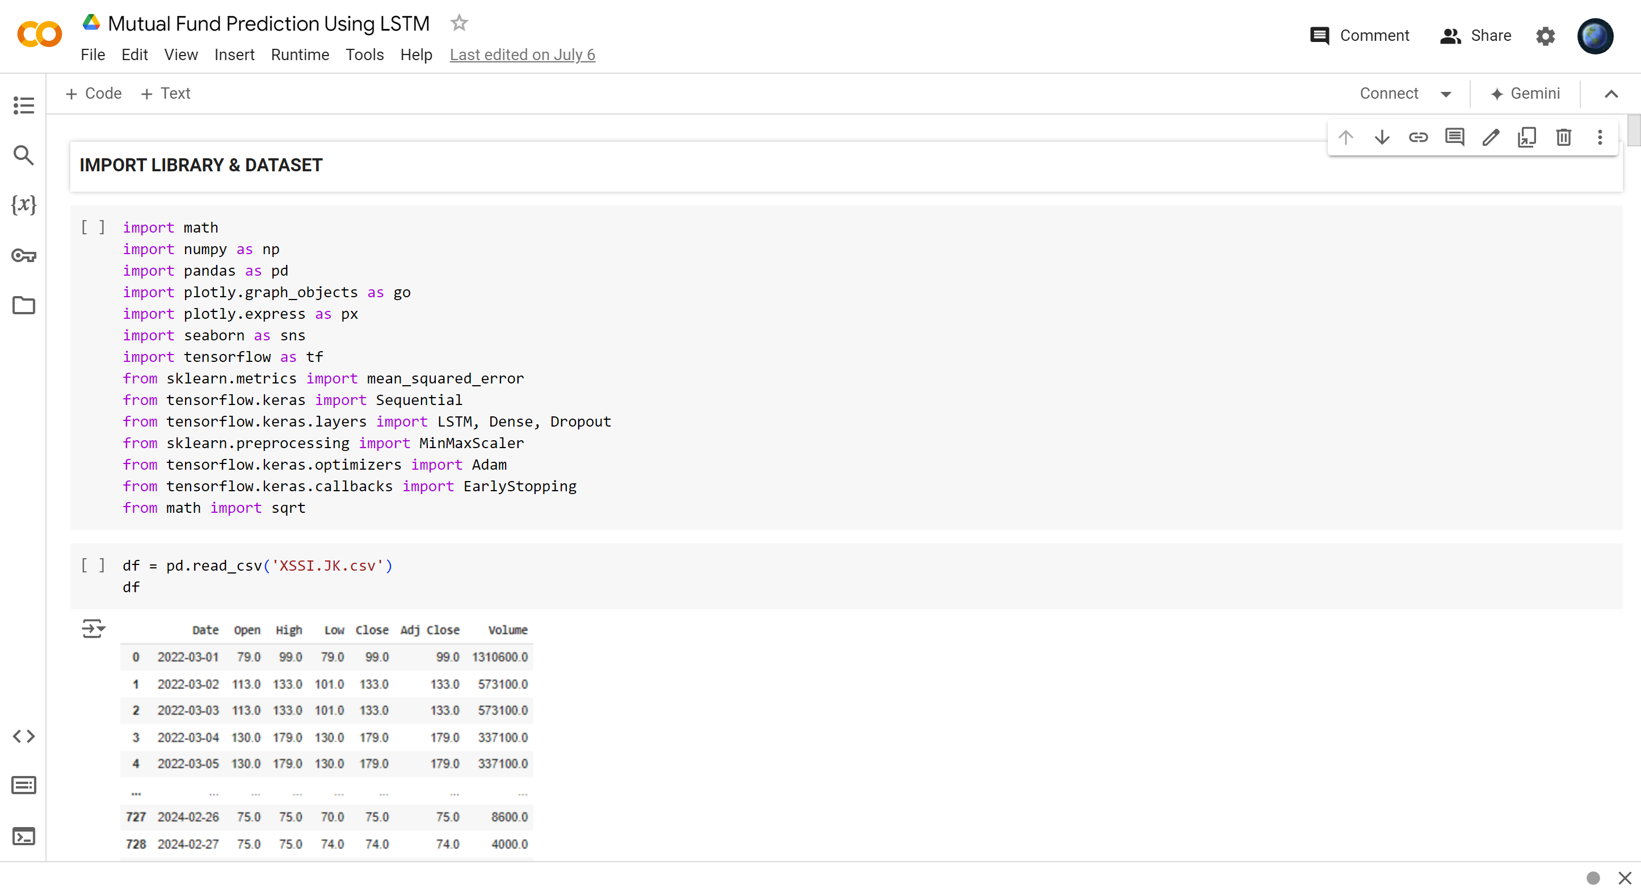Screen dimensions: 1641x894
Task: Open the command palette icon
Action: 24,786
